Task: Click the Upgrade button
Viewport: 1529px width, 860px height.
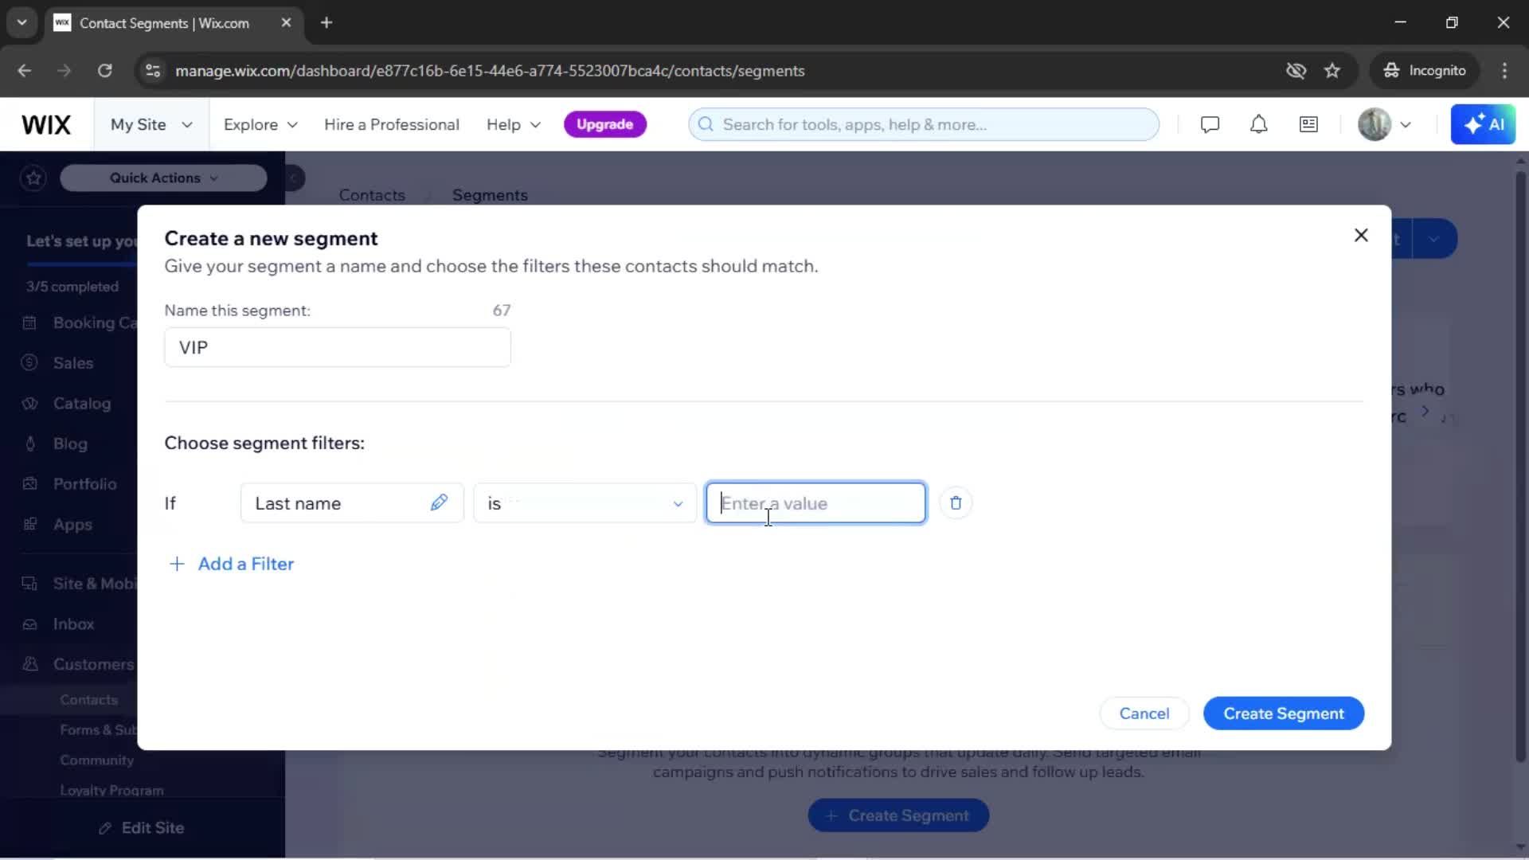Action: click(x=604, y=124)
